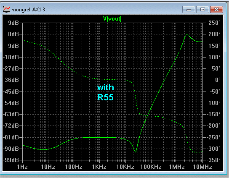Viewport: 229px width, 178px height.
Task: Click the 200° phase axis label
Action: [x=214, y=34]
